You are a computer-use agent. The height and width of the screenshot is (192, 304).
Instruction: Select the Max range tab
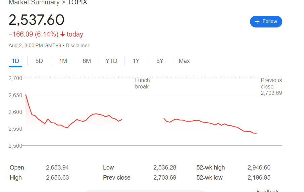point(184,61)
